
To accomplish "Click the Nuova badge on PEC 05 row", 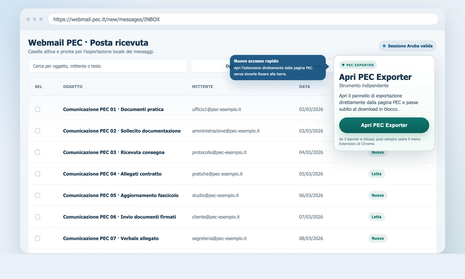I will pos(378,195).
